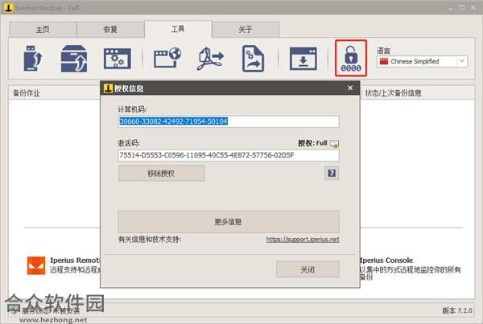483x324 pixels.
Task: Click the 备份作业 column header
Action: click(27, 93)
